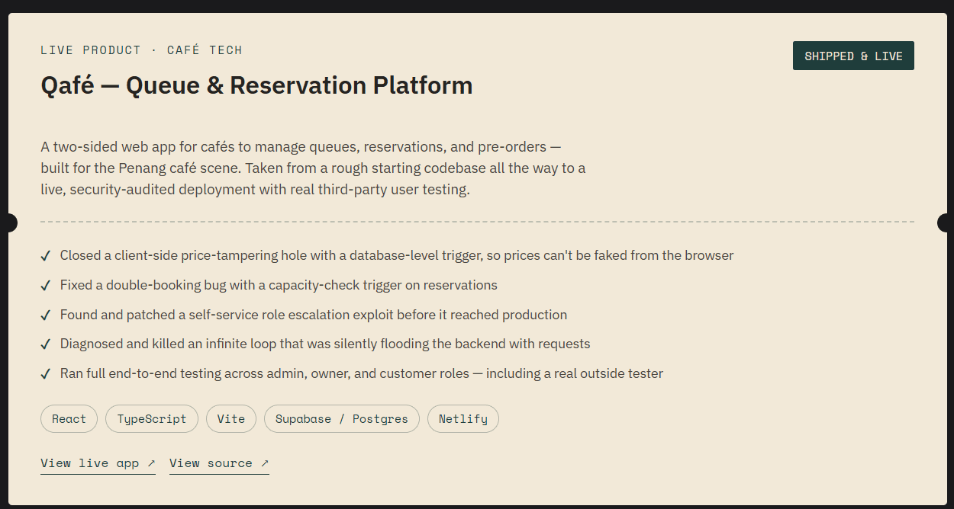Click checkmark beside end-to-end testing bullet
The height and width of the screenshot is (509, 954).
(46, 374)
